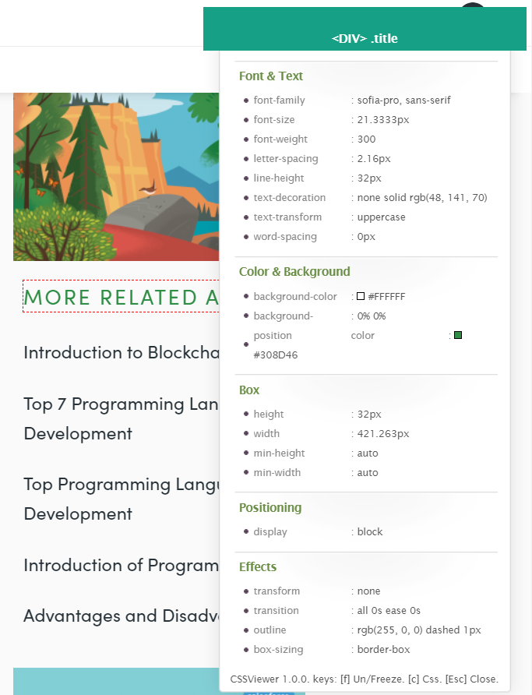Click the dark round icon at the top
This screenshot has height=695, width=532.
coord(472,6)
